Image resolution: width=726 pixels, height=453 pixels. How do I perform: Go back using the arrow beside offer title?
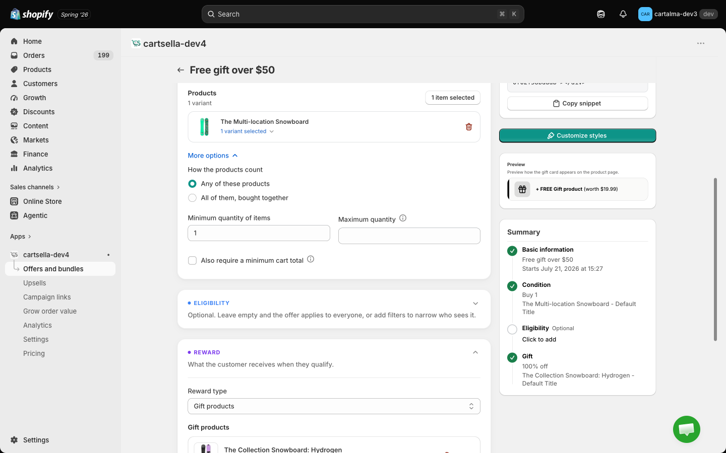[x=180, y=70]
